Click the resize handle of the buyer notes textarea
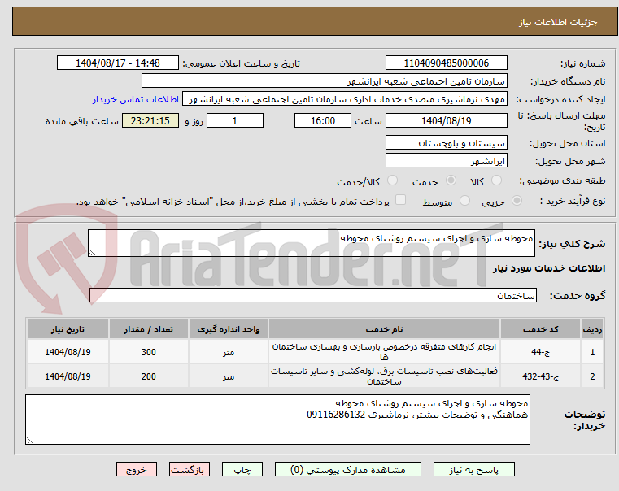The image size is (619, 491). pyautogui.click(x=29, y=440)
